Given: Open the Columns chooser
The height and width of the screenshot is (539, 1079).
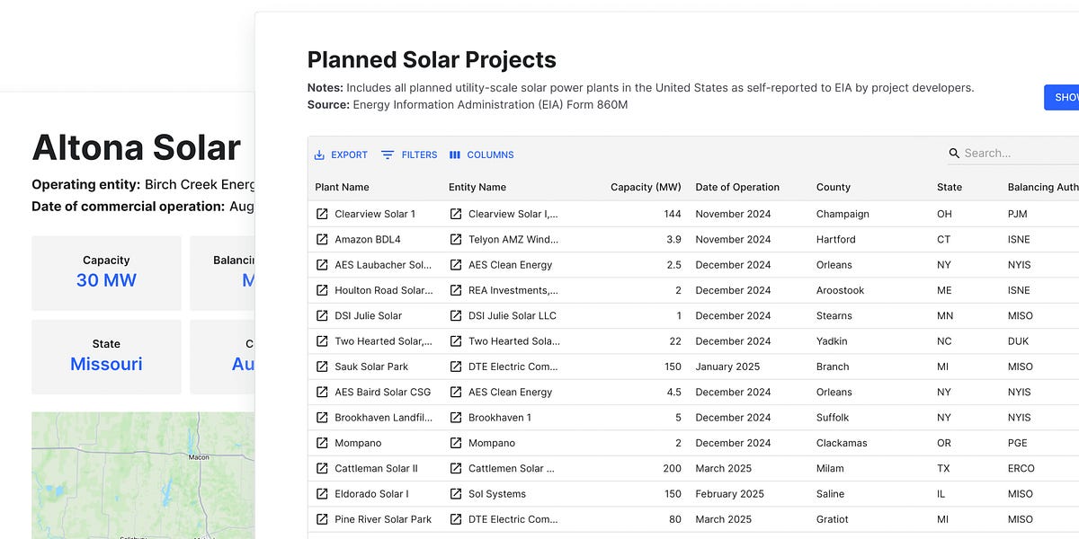Looking at the screenshot, I should 481,155.
